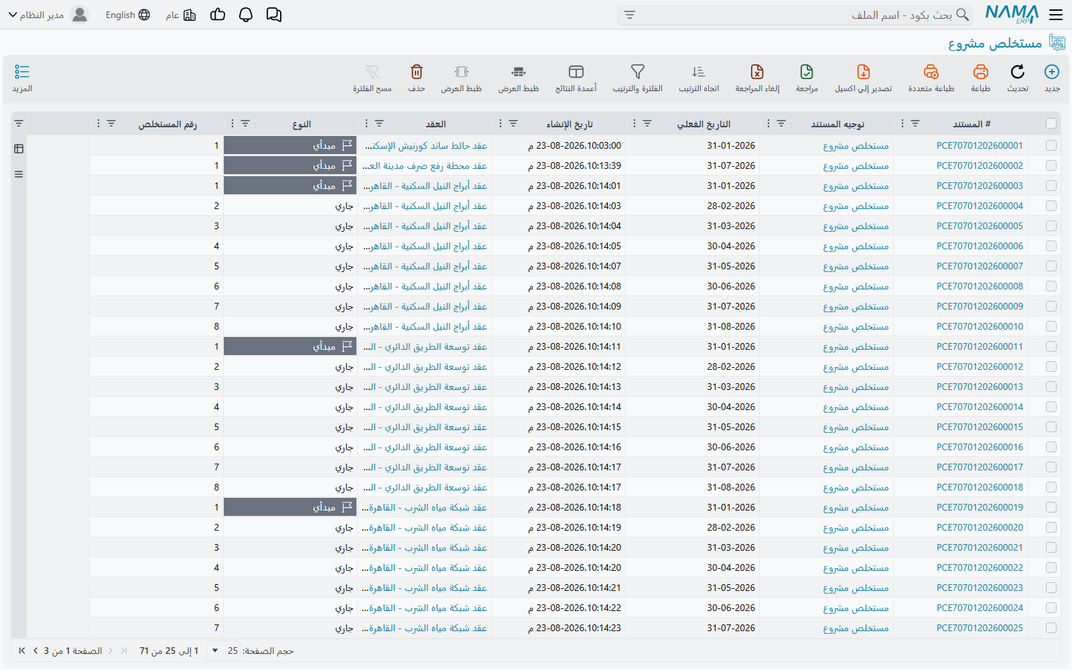Screen dimensions: 1072x670
Task: Check row PCE70701202600014
Action: [1051, 407]
